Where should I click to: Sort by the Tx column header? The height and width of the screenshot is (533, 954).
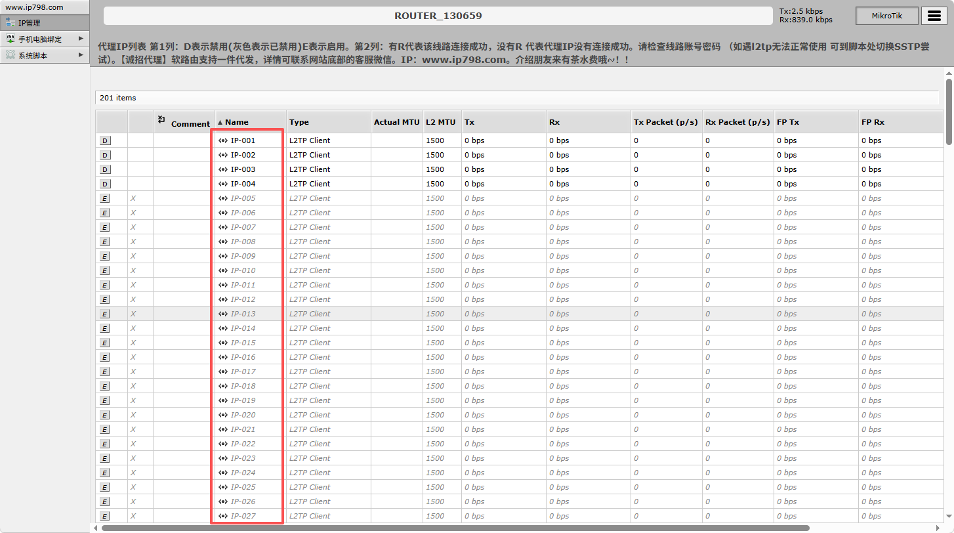[504, 122]
